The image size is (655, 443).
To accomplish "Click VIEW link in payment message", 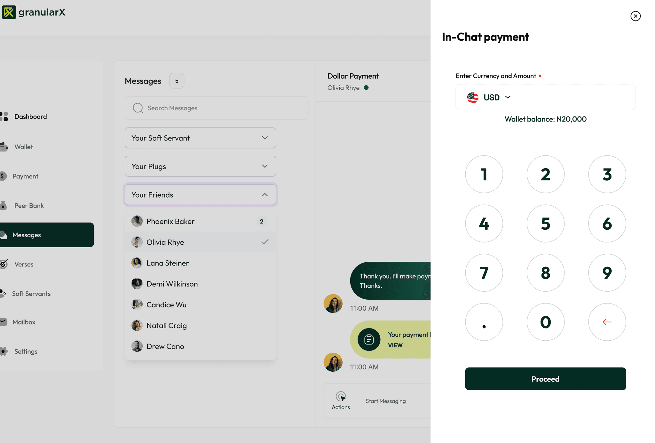I will pos(395,345).
